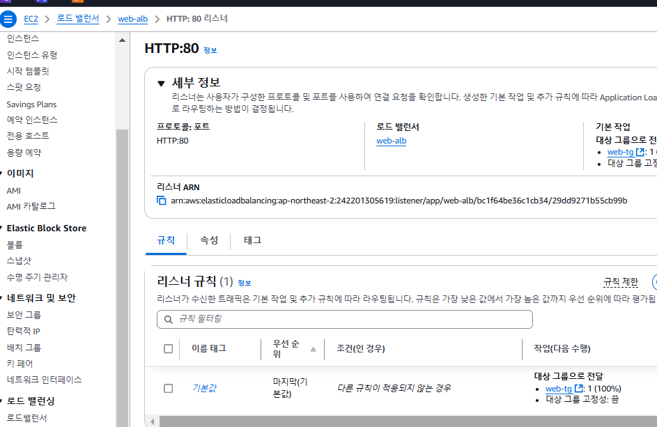This screenshot has height=427, width=657.
Task: Collapse 네트워크 및 보안 sidebar section
Action: (1, 298)
